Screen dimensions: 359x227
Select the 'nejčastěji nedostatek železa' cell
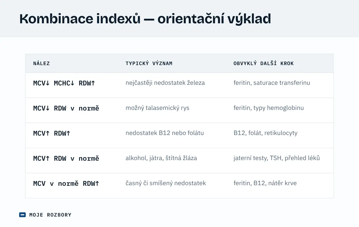[x=172, y=85]
